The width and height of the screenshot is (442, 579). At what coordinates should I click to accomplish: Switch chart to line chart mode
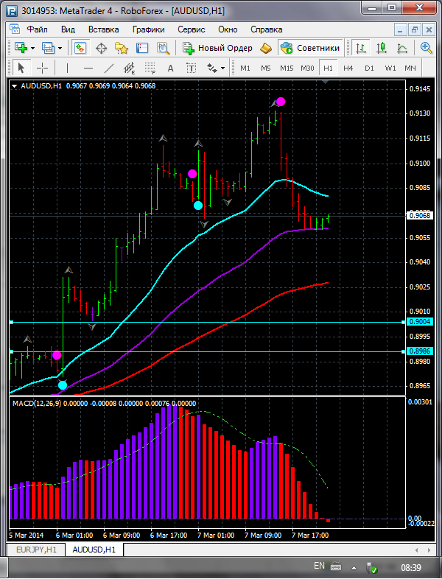(402, 48)
